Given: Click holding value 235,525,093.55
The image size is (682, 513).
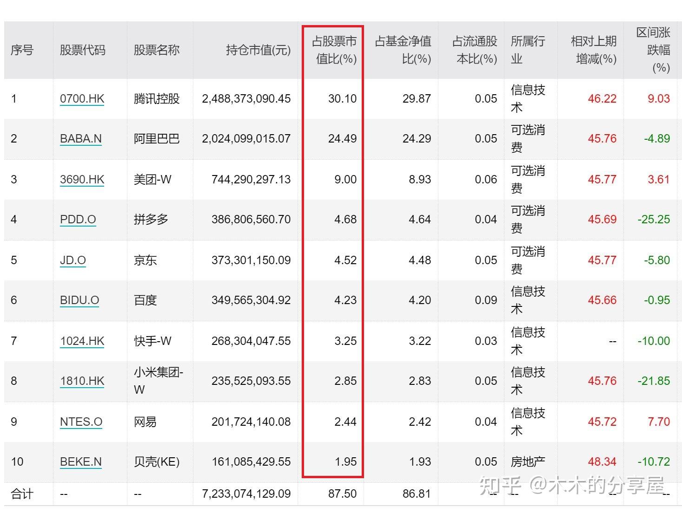Looking at the screenshot, I should point(251,381).
